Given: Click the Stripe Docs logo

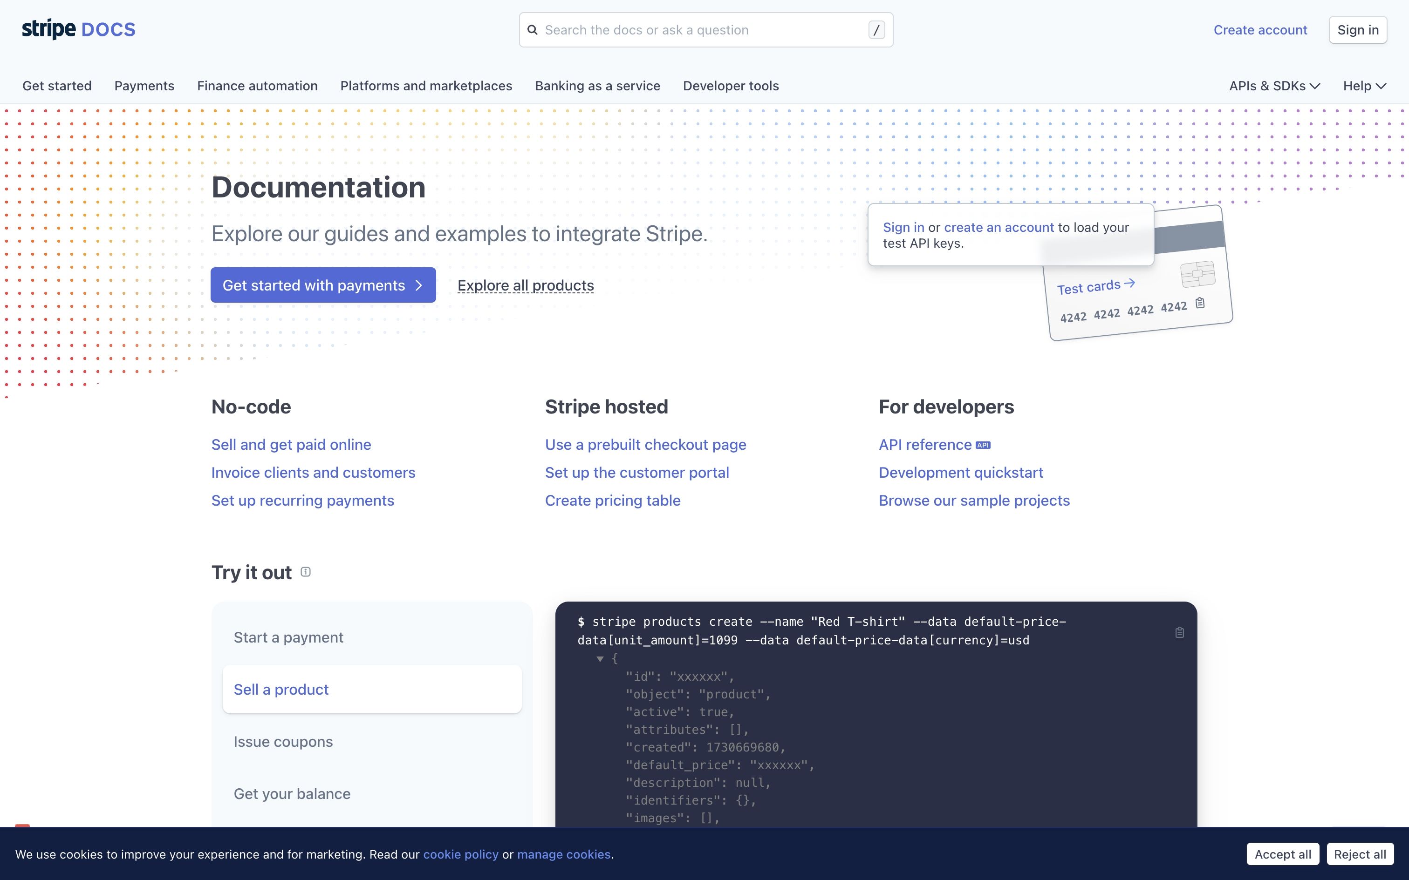Looking at the screenshot, I should point(79,29).
